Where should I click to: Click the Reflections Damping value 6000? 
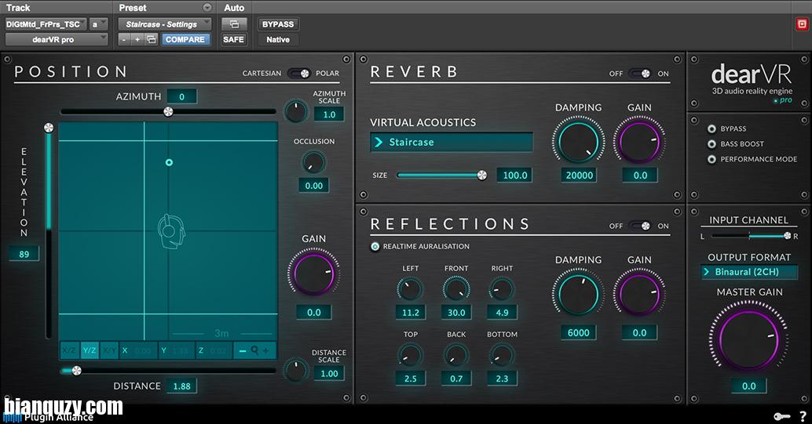579,332
